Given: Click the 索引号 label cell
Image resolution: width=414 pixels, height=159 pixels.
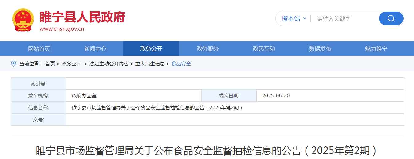Looking at the screenshot, I should 39,84.
